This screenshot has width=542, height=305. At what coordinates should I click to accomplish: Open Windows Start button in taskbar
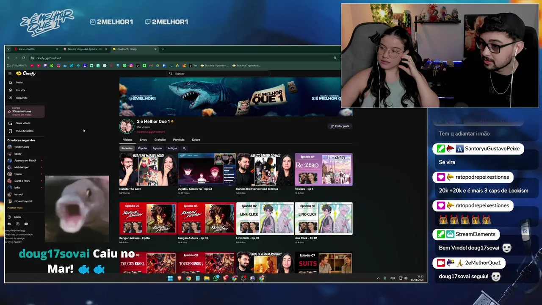[x=170, y=278]
